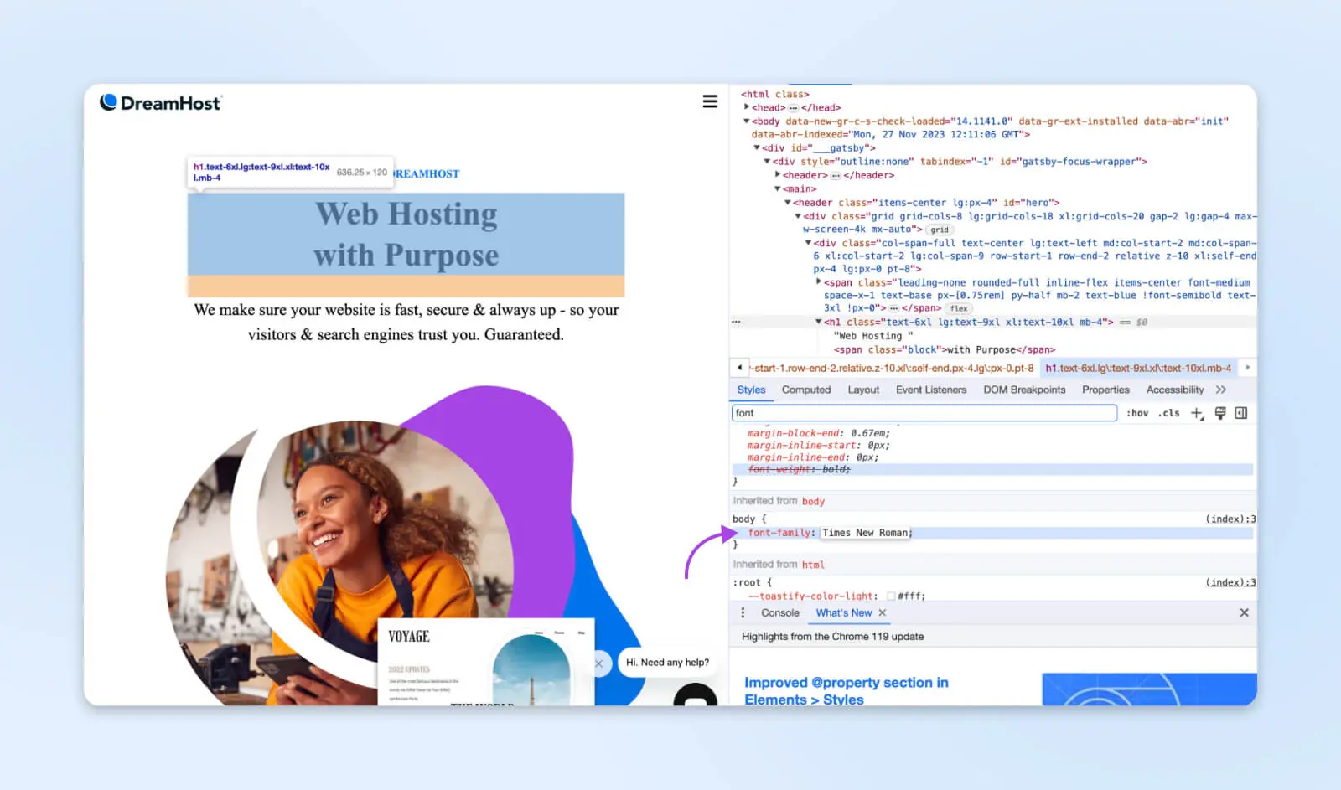Click the DreamHost logo
The image size is (1341, 790).
(x=160, y=103)
